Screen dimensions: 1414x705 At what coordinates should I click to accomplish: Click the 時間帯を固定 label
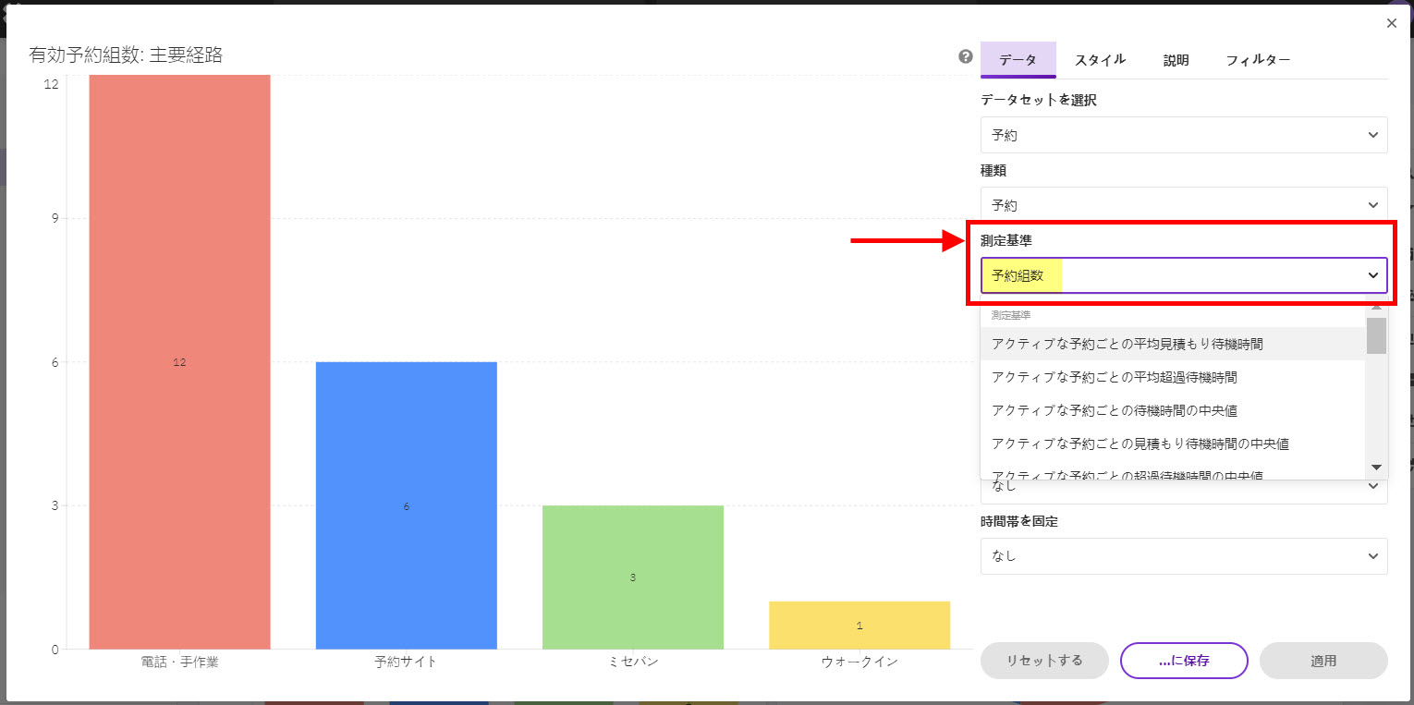click(x=1019, y=521)
